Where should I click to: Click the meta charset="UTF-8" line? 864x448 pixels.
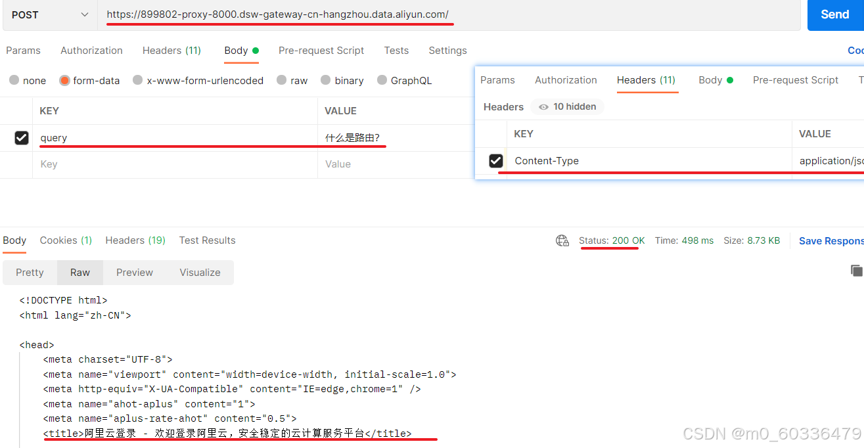click(108, 359)
